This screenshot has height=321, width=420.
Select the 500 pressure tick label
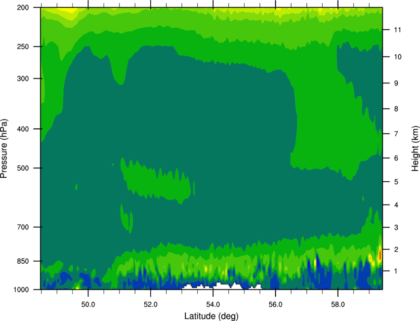point(23,168)
